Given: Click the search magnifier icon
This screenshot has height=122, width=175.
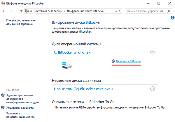Looking at the screenshot, I should [x=169, y=11].
